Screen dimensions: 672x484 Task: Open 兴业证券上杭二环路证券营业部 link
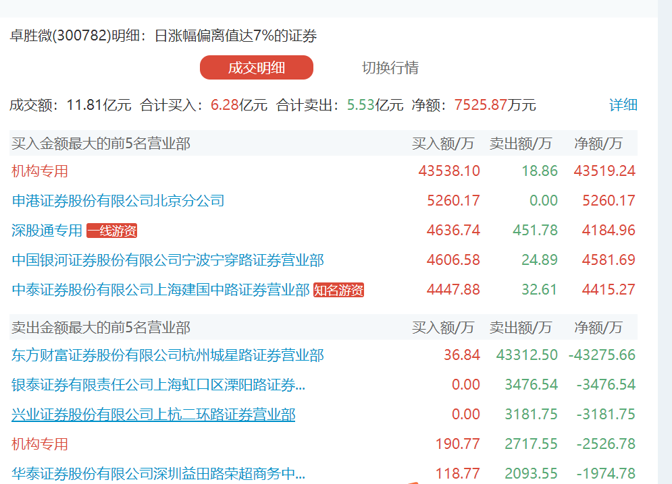153,415
